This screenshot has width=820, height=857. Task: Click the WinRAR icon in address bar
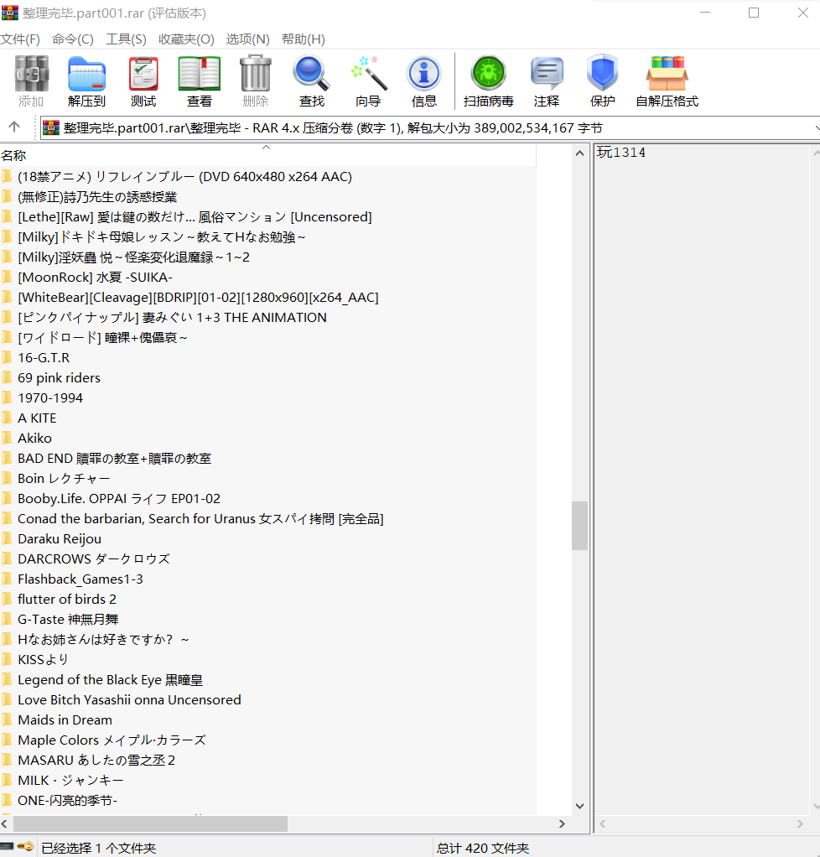coord(51,127)
